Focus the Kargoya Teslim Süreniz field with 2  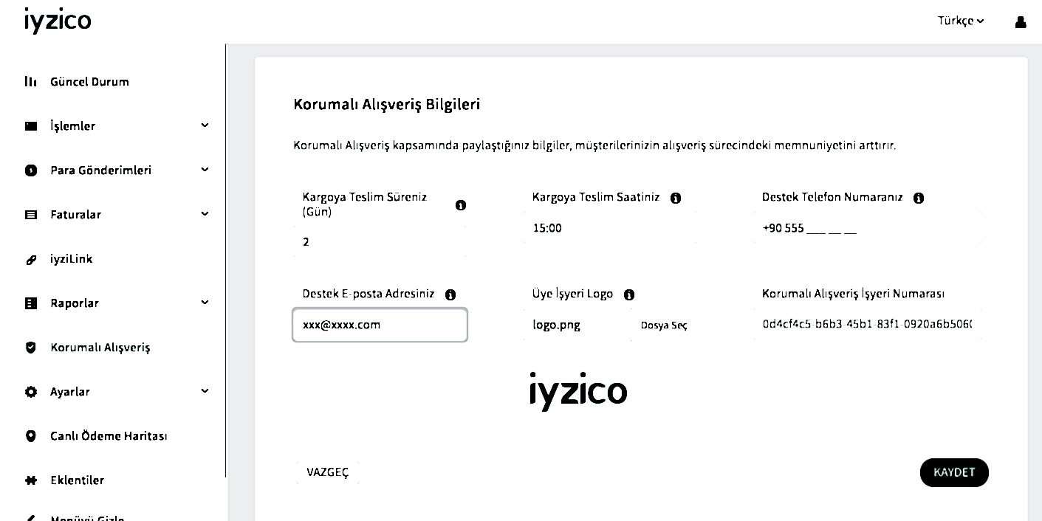[380, 241]
